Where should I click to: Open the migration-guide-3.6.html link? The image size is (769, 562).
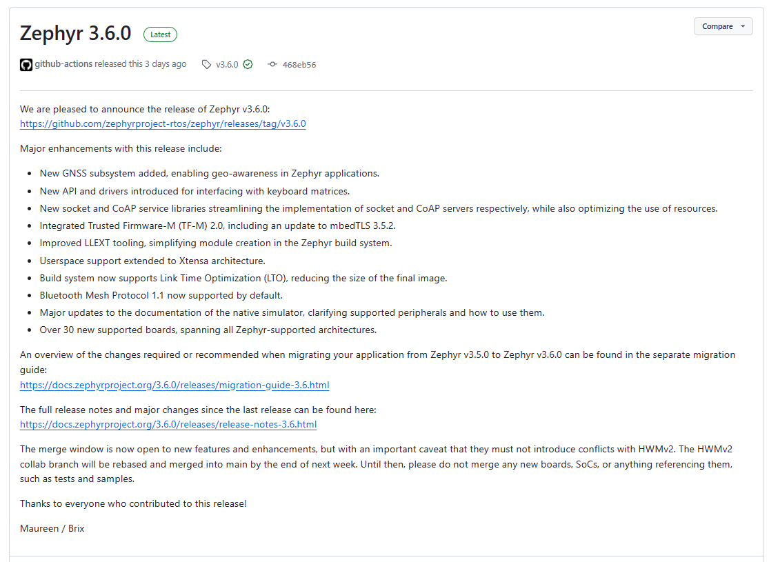pyautogui.click(x=174, y=385)
